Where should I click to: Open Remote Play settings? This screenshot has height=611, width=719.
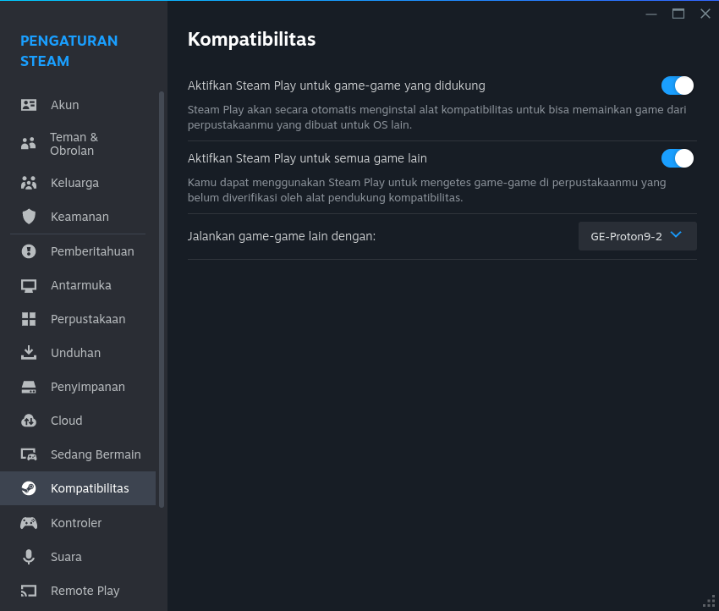pyautogui.click(x=85, y=591)
